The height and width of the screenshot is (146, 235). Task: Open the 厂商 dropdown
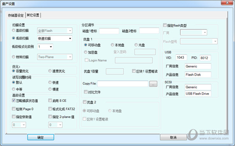pyautogui.click(x=193, y=32)
